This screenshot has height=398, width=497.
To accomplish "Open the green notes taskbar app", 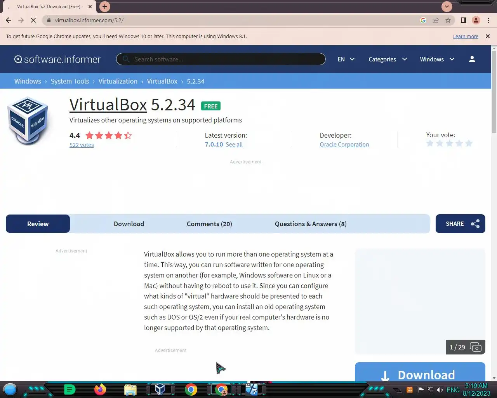I will (x=70, y=389).
